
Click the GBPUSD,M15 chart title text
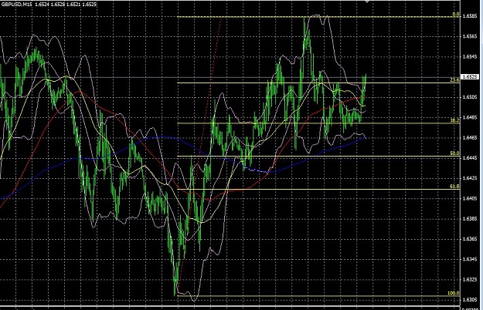(16, 5)
